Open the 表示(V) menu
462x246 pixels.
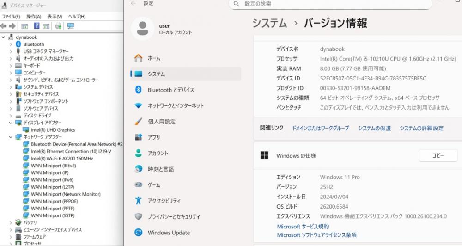pos(55,17)
